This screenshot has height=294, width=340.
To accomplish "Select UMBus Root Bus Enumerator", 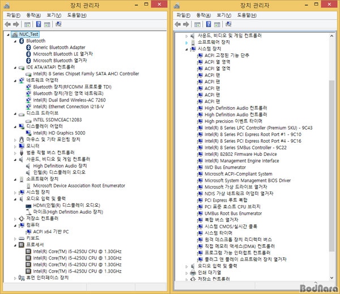I will pos(233,214).
